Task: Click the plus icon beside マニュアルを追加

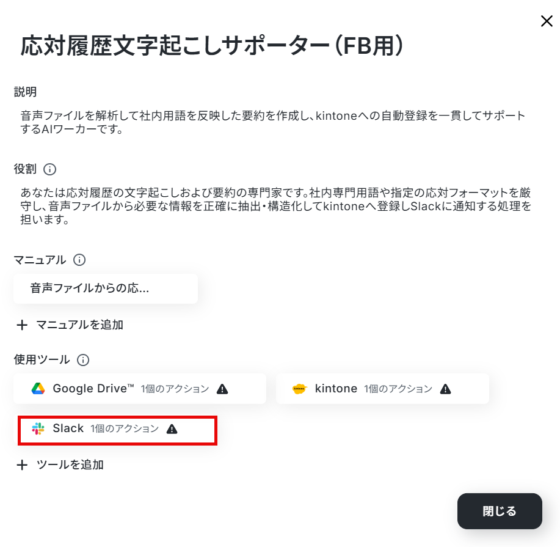Action: click(x=22, y=325)
